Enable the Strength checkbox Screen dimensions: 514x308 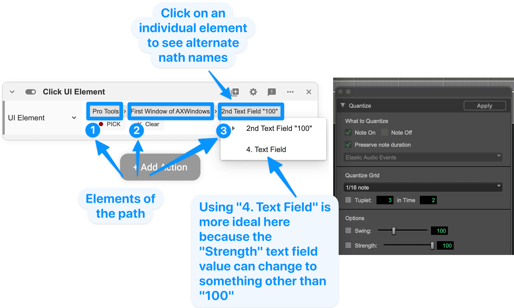coord(348,245)
